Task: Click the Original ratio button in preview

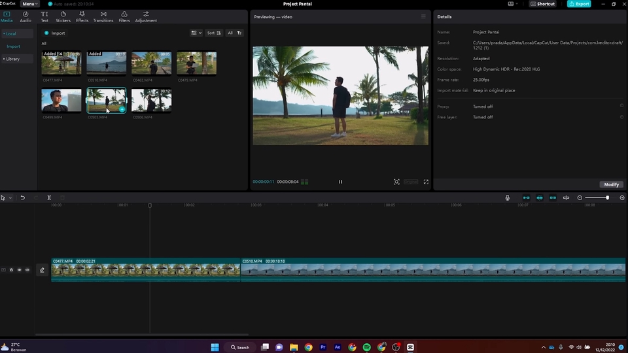Action: pos(411,182)
